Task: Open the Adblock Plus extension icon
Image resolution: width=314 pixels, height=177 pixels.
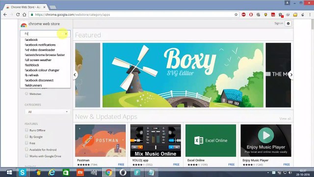Action: (244, 15)
